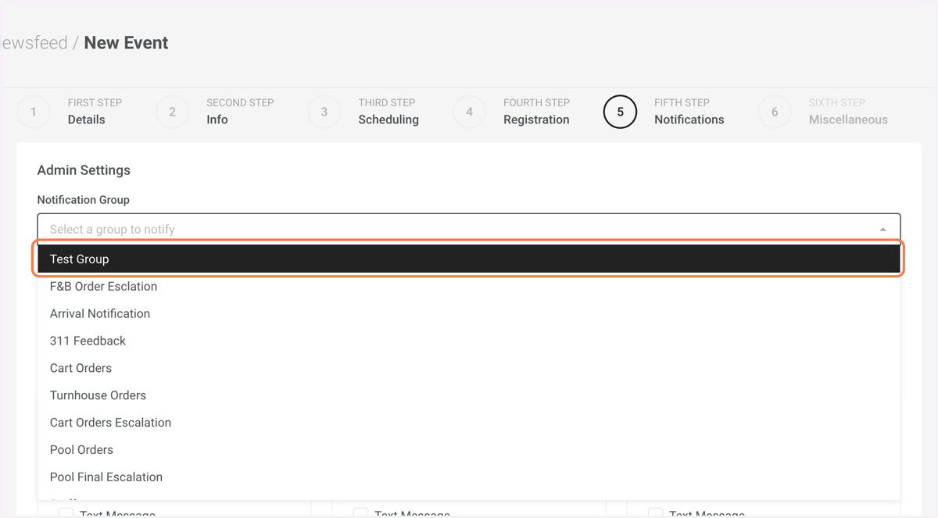The height and width of the screenshot is (518, 938).
Task: Click step number 6 circle
Action: click(775, 112)
